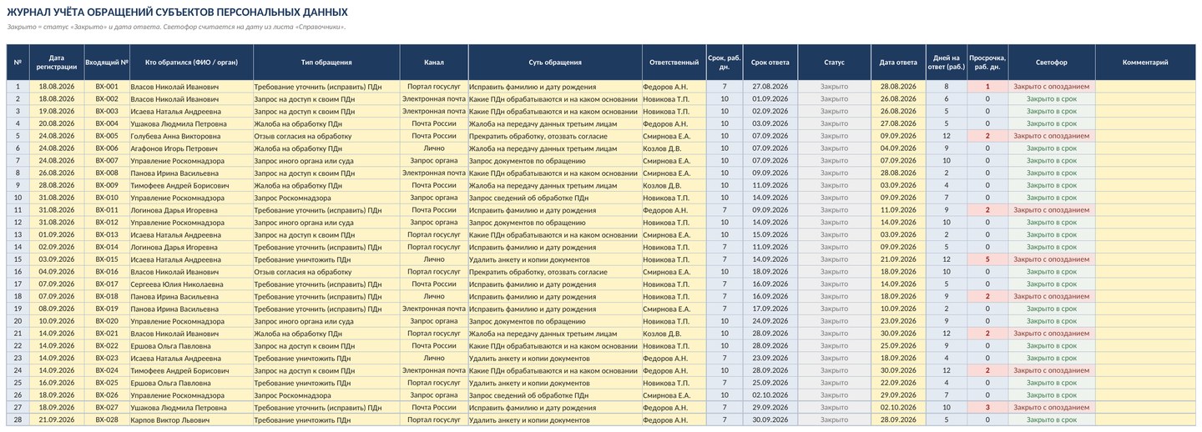Select the «Дата регистрации» column header
Image resolution: width=1202 pixels, height=432 pixels.
(x=56, y=63)
